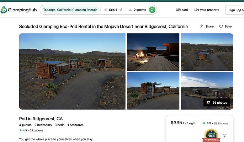Open the Gift card menu item

pyautogui.click(x=181, y=10)
